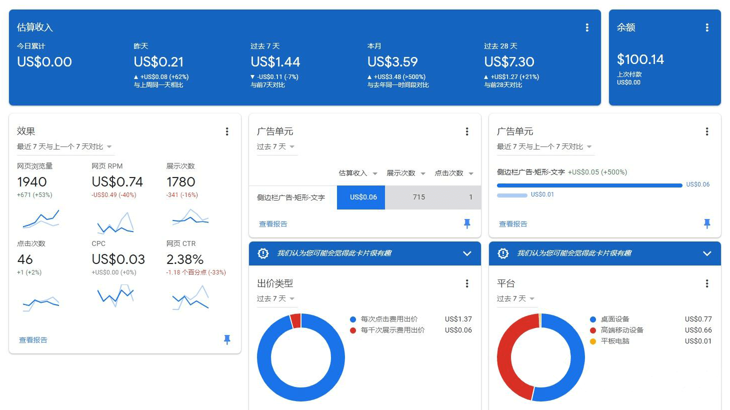Open the 出价类型 card overflow menu

(467, 283)
